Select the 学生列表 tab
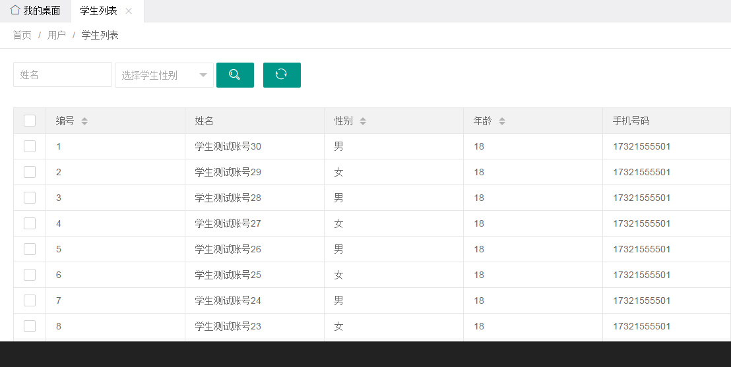This screenshot has width=731, height=367. 98,11
